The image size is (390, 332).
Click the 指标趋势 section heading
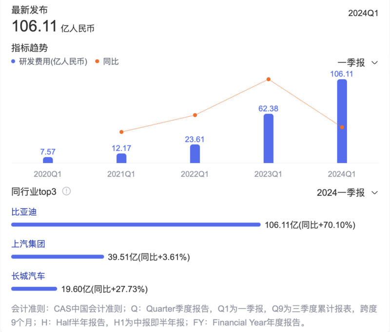click(29, 48)
